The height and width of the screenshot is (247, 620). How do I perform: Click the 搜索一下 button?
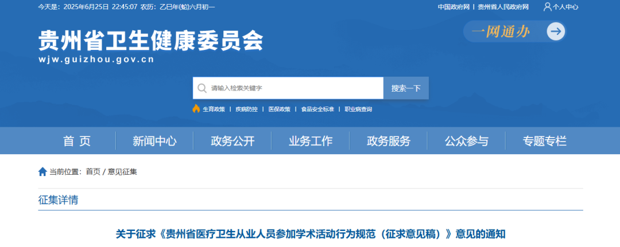(406, 88)
